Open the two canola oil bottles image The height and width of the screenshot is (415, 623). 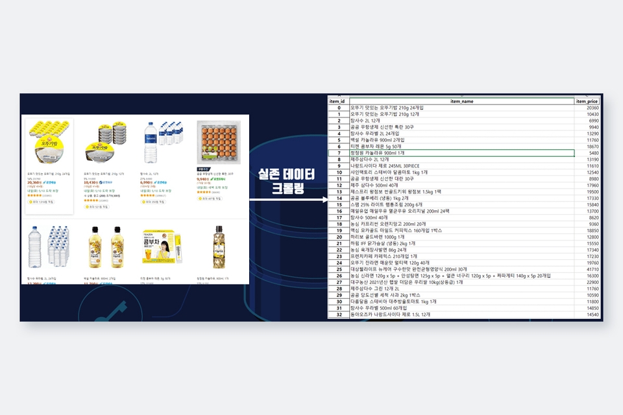106,246
